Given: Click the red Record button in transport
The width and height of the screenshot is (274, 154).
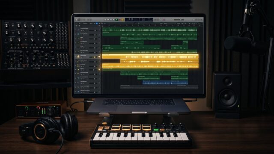Looking at the screenshot, I should (120, 20).
